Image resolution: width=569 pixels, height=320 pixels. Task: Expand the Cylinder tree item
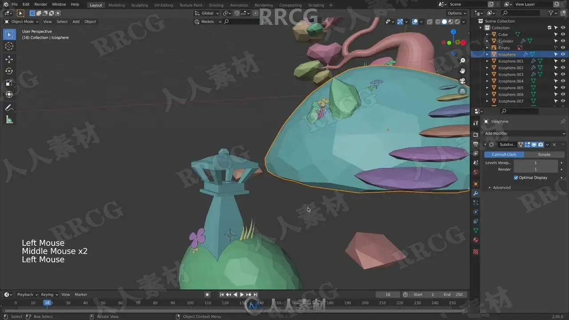(x=487, y=41)
